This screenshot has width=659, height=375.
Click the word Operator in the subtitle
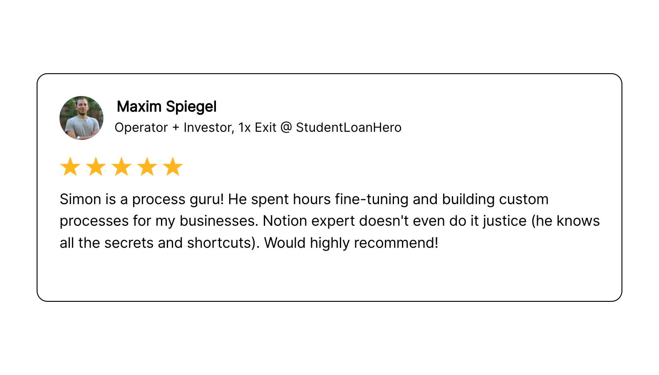pos(141,128)
